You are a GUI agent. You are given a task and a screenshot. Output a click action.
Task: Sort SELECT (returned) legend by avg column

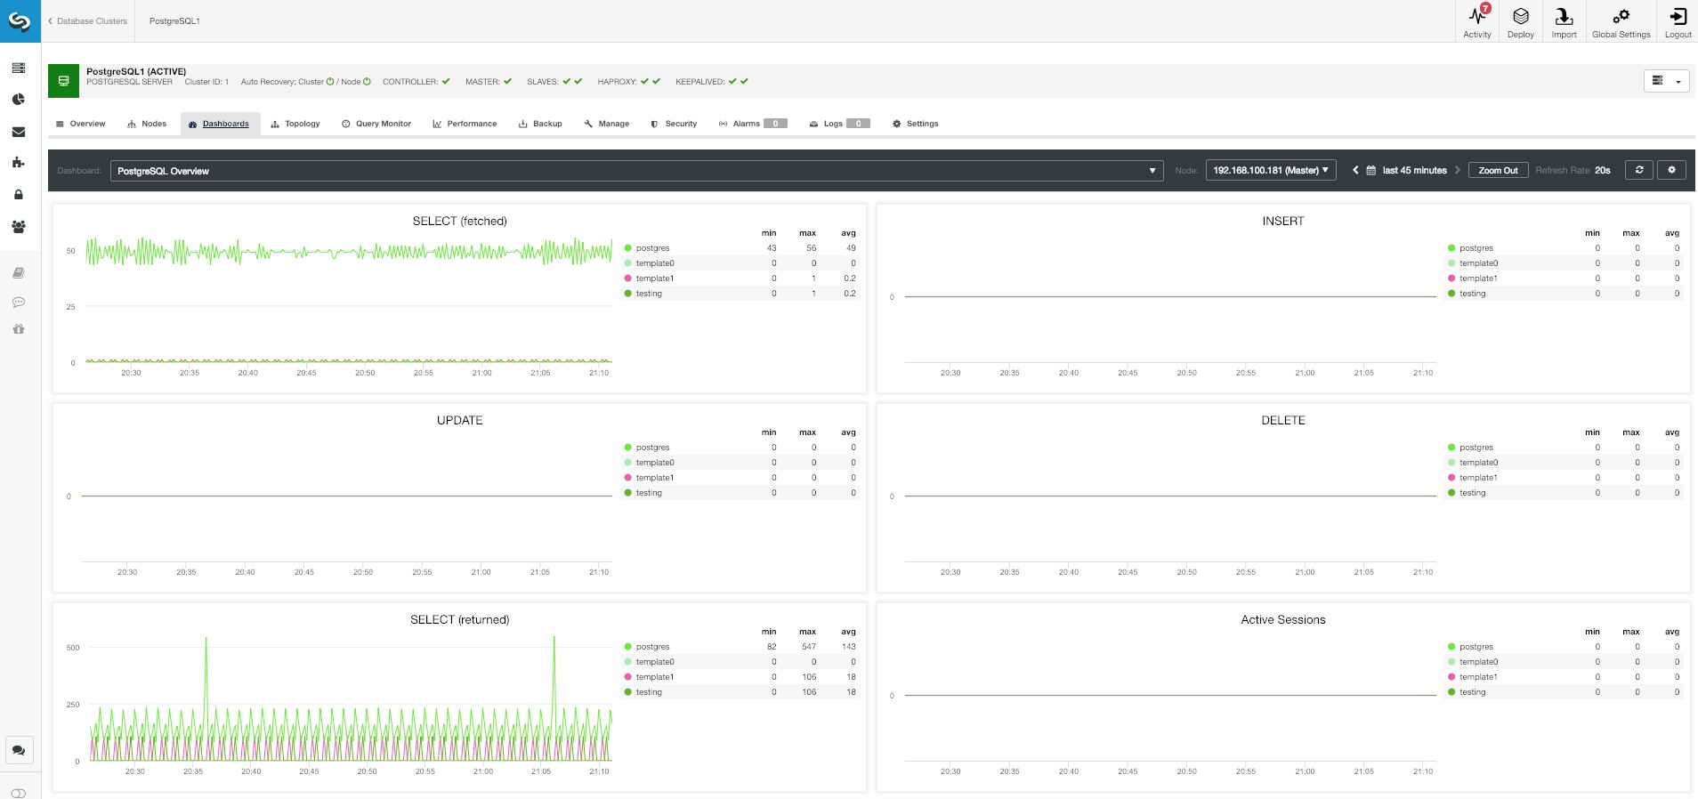848,632
